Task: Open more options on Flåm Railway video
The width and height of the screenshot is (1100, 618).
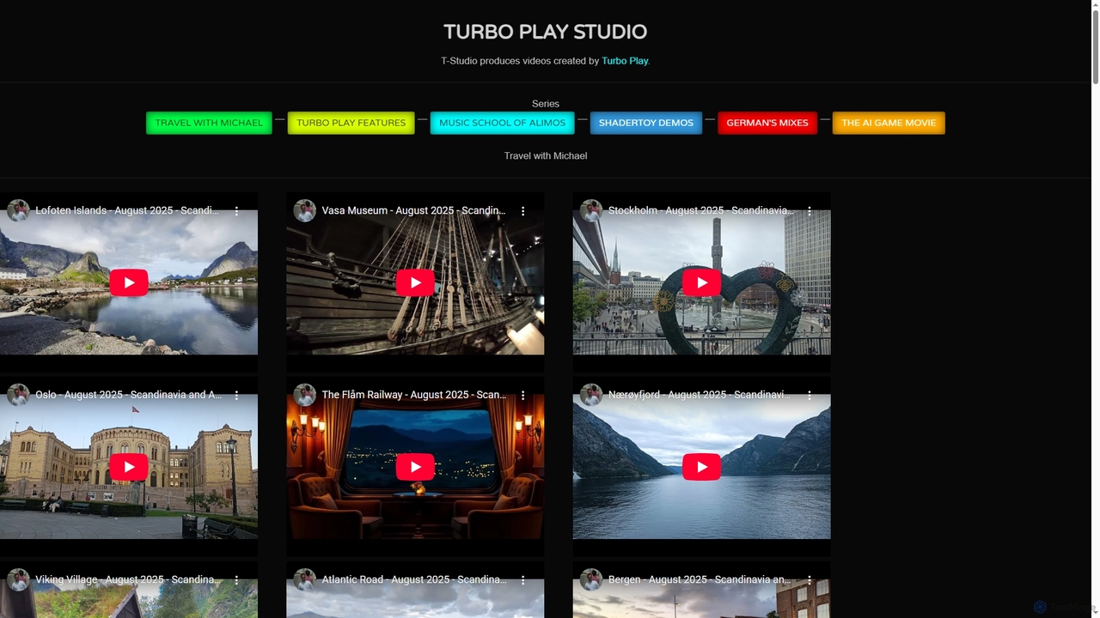Action: tap(522, 395)
